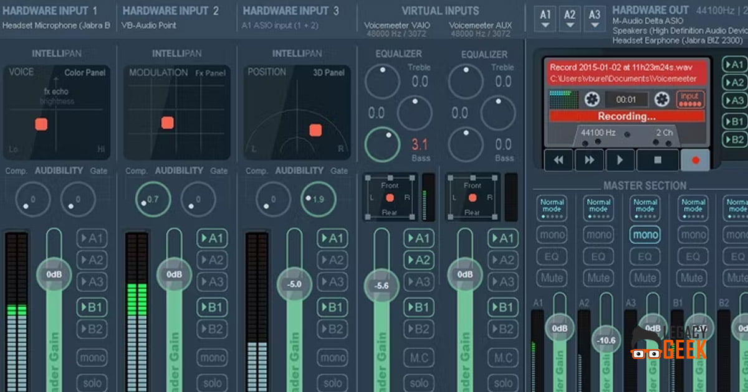Enable EQ on master A1 bus

point(552,256)
